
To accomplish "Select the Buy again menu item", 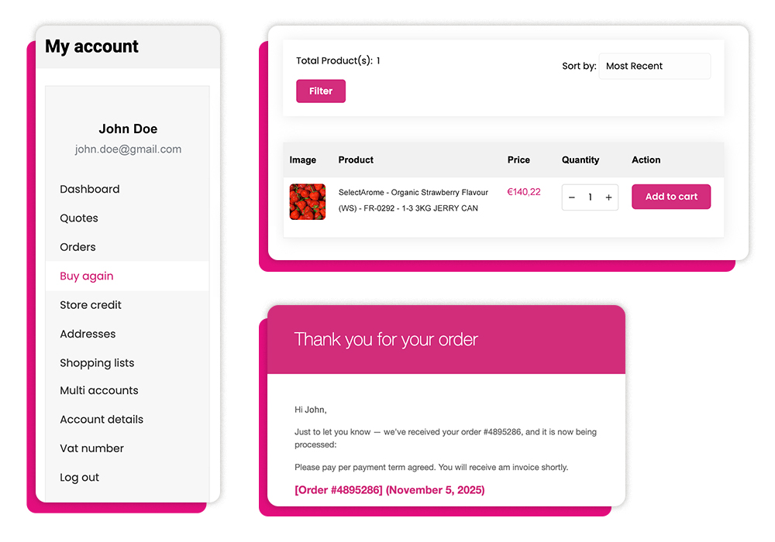I will pos(87,276).
